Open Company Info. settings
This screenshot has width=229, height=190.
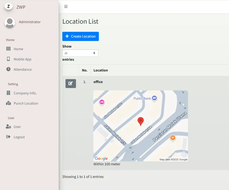click(25, 93)
